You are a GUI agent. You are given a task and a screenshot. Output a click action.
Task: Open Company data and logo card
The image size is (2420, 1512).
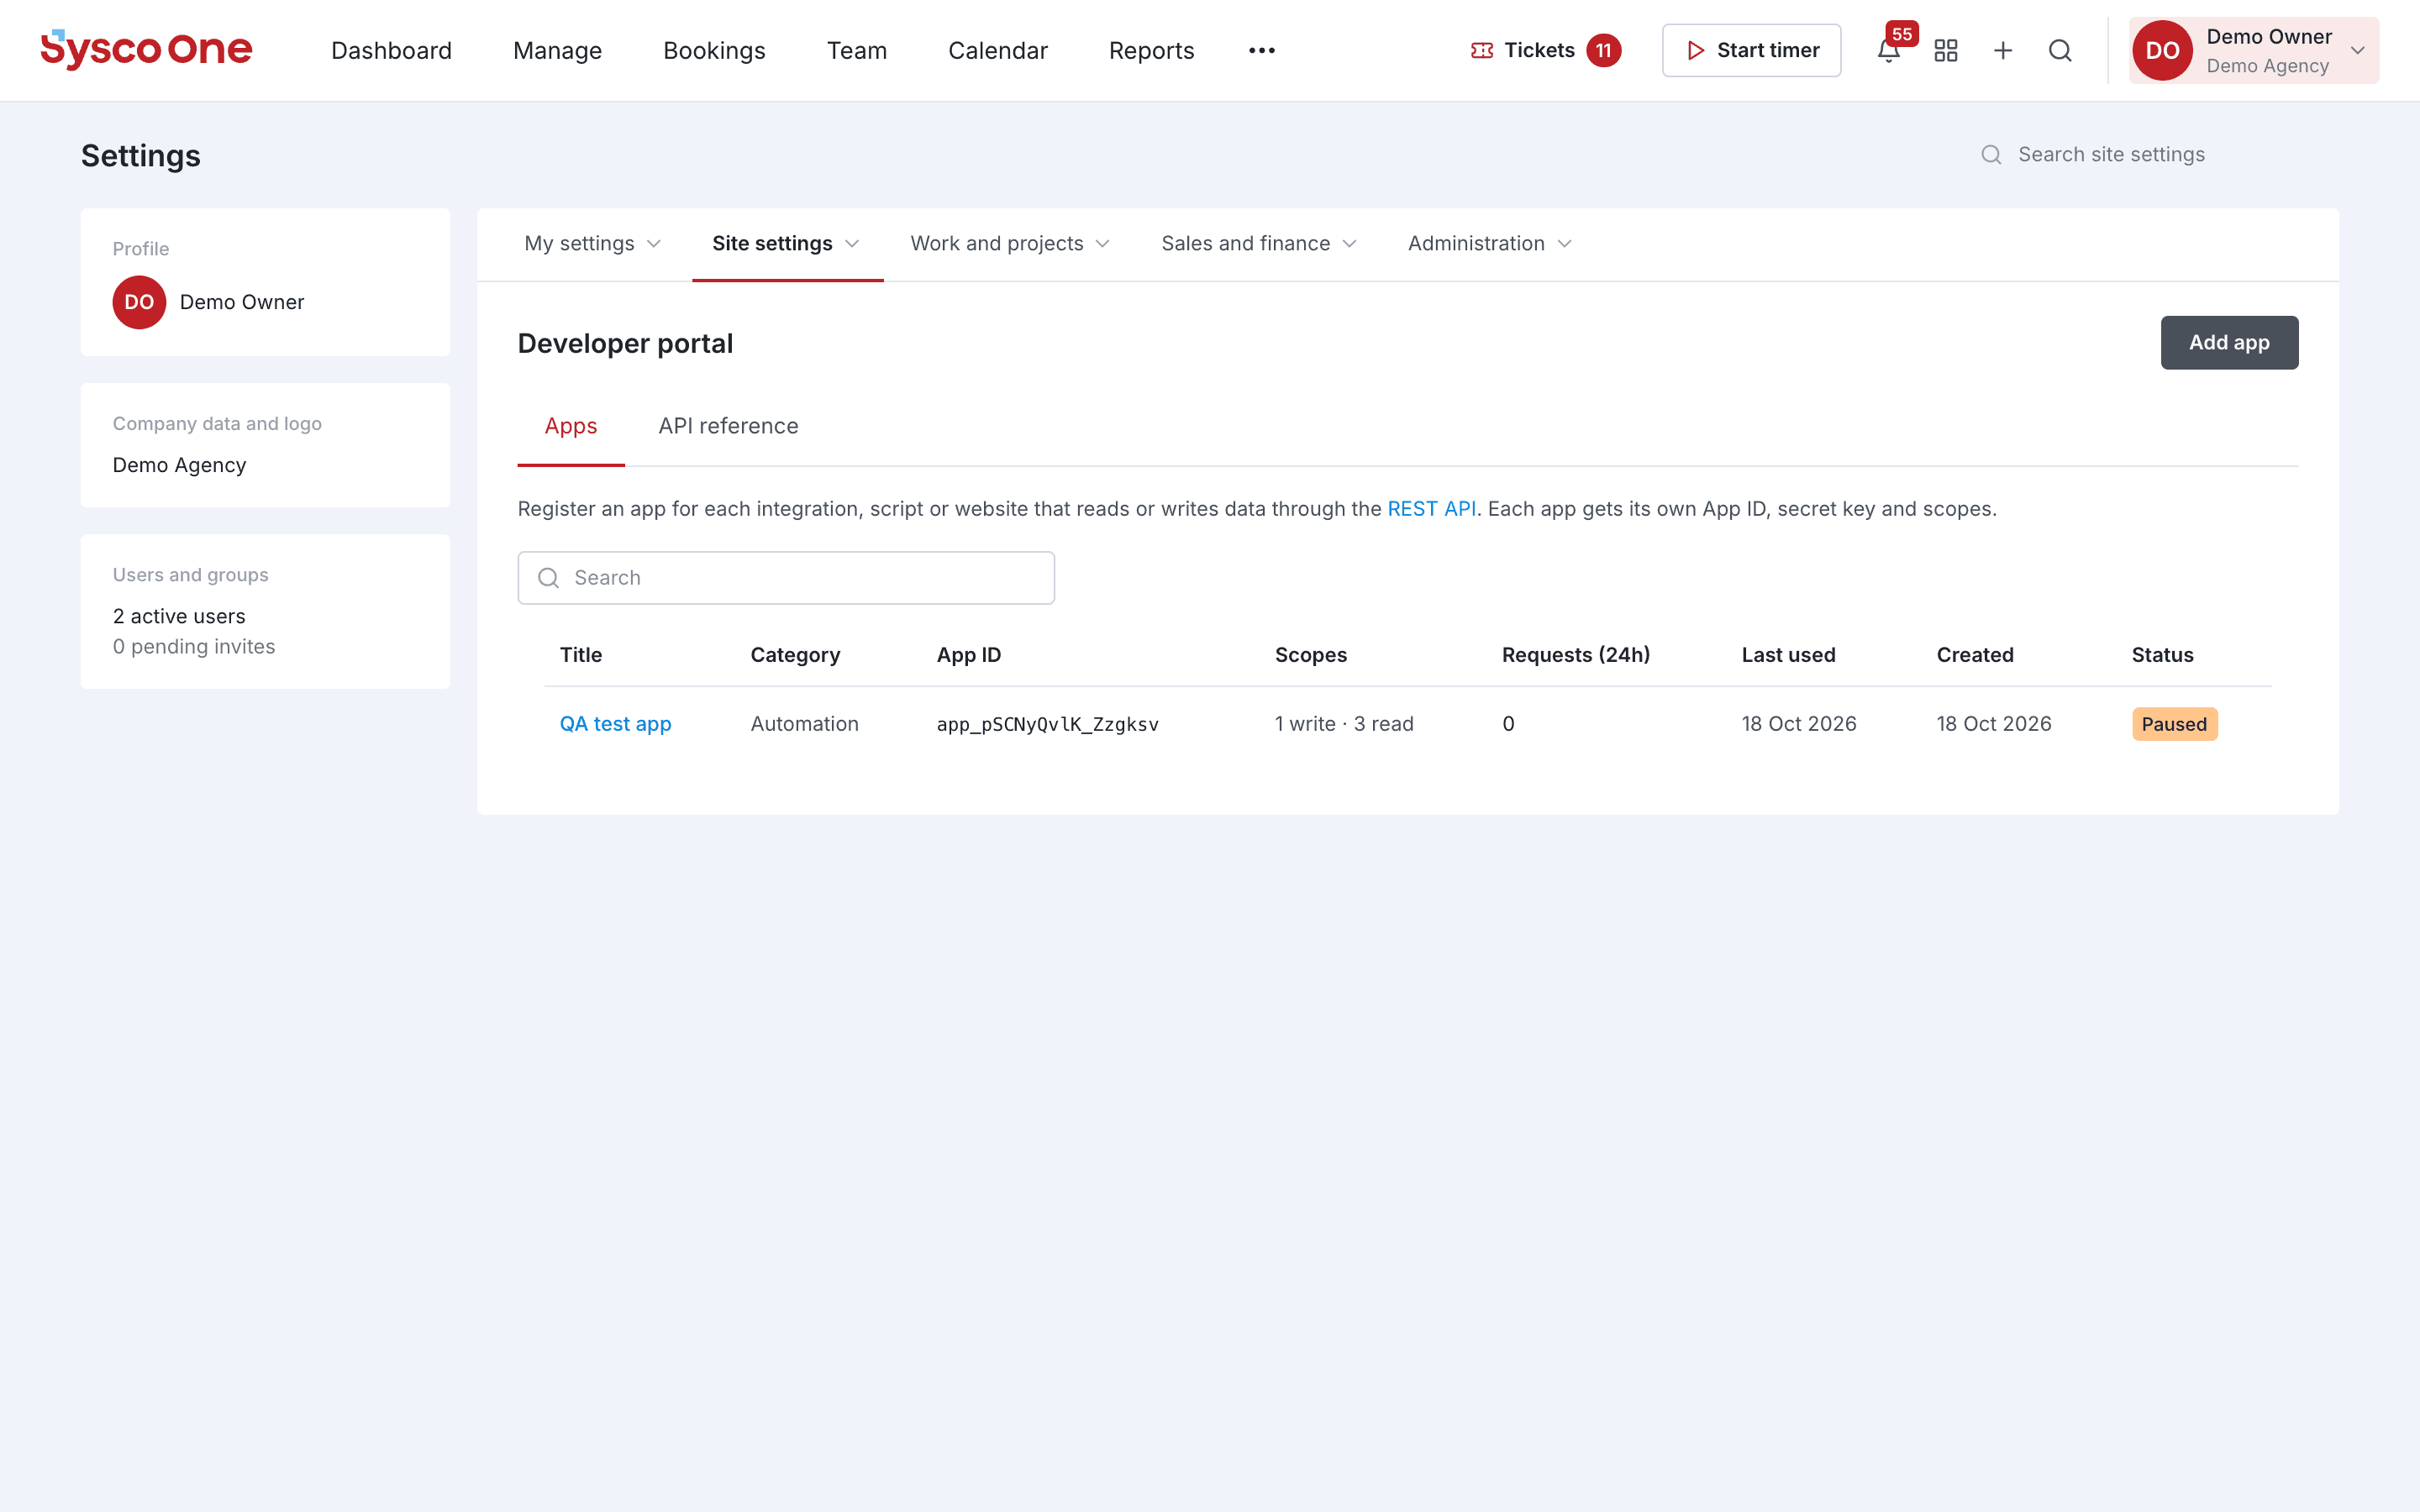pos(265,445)
